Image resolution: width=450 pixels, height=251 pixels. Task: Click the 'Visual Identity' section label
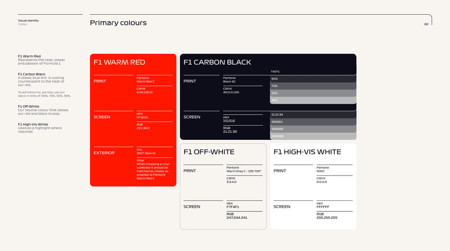[28, 21]
